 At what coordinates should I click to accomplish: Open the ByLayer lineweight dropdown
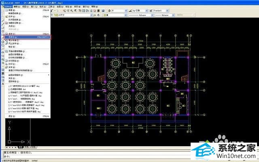click(x=173, y=15)
